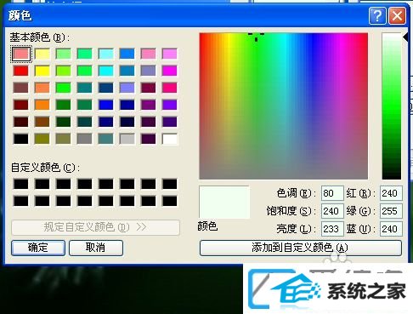Select the last custom color slot in second row
The width and height of the screenshot is (413, 314).
pyautogui.click(x=170, y=201)
